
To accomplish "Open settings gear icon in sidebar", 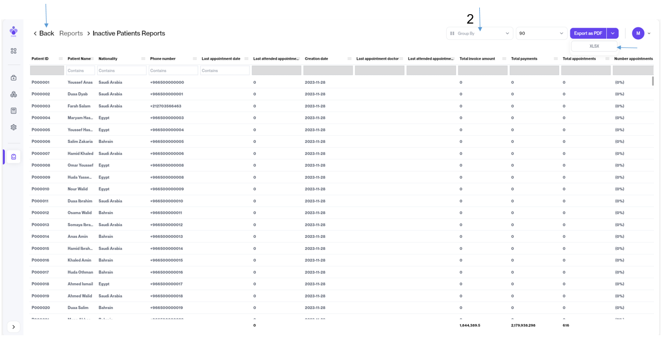I will coord(14,127).
